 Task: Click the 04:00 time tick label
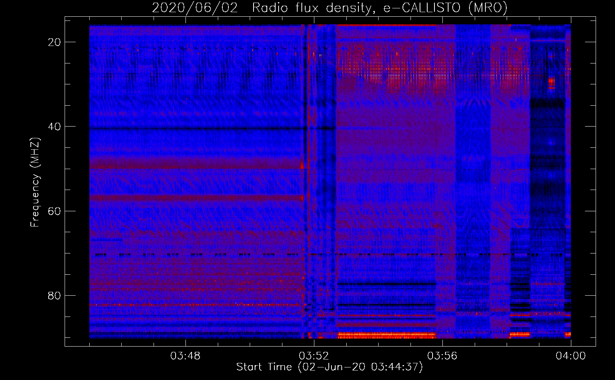click(x=571, y=356)
